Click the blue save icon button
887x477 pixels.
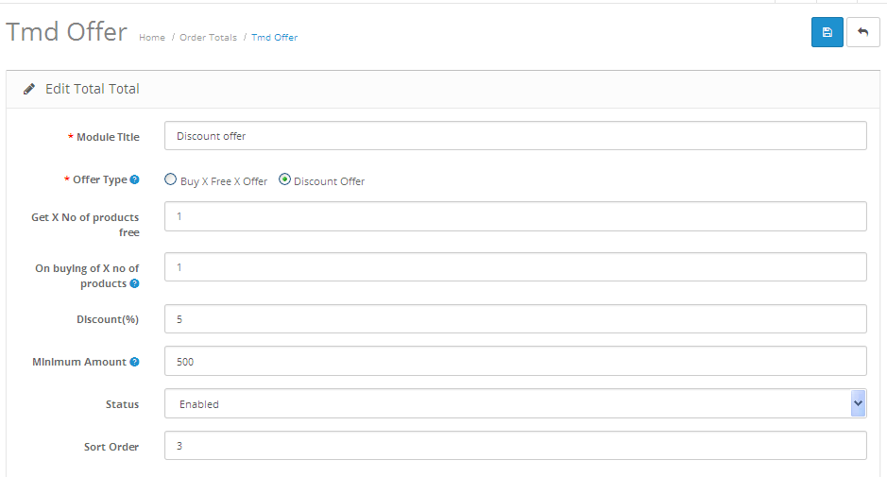pos(827,32)
